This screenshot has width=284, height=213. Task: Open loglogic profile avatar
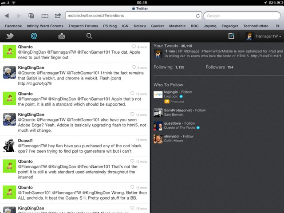pos(158,95)
